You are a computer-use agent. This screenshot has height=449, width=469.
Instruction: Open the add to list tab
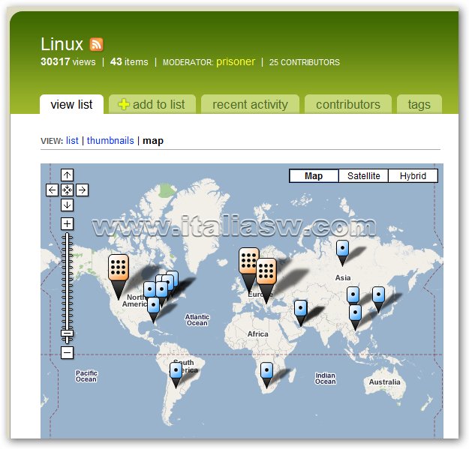[152, 104]
